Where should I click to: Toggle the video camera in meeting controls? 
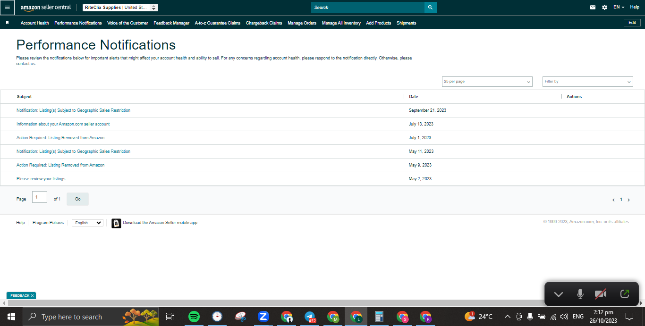point(601,294)
